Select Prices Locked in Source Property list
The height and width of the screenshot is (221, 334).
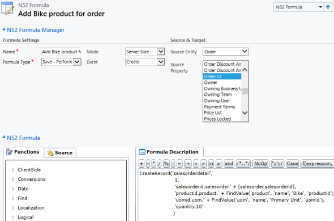pyautogui.click(x=222, y=119)
